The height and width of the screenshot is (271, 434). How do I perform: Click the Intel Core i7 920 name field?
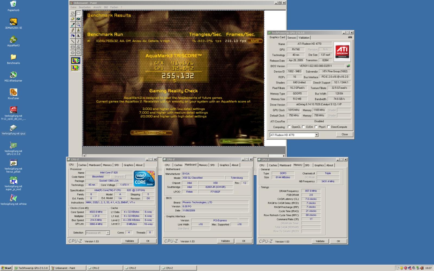(x=109, y=173)
